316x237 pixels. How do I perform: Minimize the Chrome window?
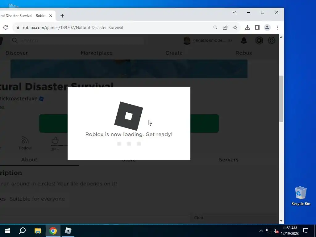(x=248, y=12)
